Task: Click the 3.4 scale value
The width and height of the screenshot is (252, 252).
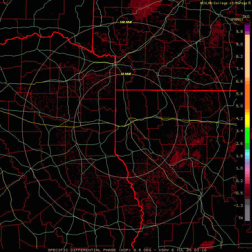Action: point(239,131)
